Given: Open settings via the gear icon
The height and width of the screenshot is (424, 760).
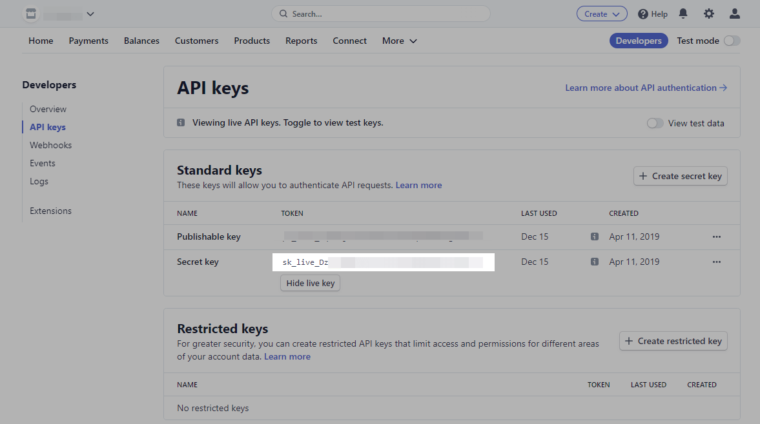Looking at the screenshot, I should pos(709,14).
